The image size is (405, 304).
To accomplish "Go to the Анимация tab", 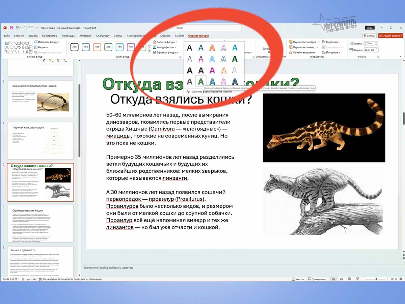I will click(85, 36).
